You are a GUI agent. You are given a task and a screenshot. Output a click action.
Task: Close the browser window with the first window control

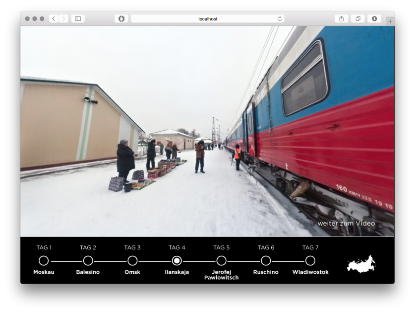[27, 18]
